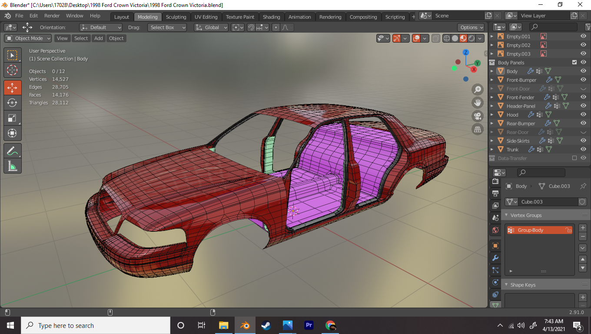The width and height of the screenshot is (591, 334).
Task: Toggle camera view with the camera icon
Action: tap(478, 116)
